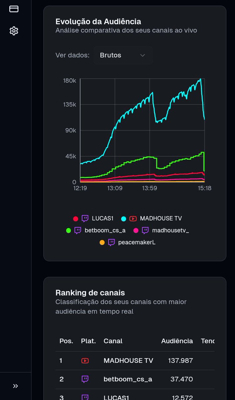Toggle peacemakerL series in chart legend
This screenshot has width=235, height=400.
[127, 242]
